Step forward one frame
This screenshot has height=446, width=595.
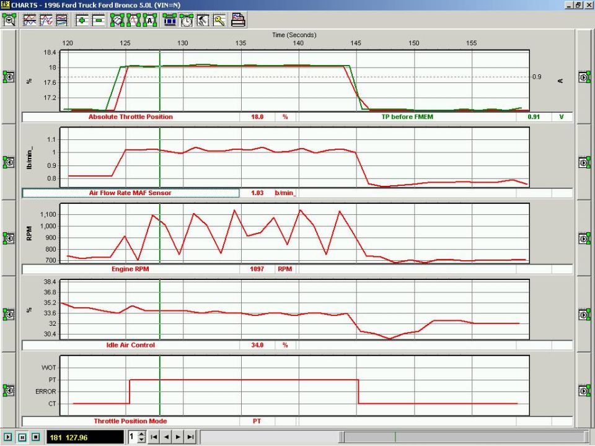[x=178, y=437]
